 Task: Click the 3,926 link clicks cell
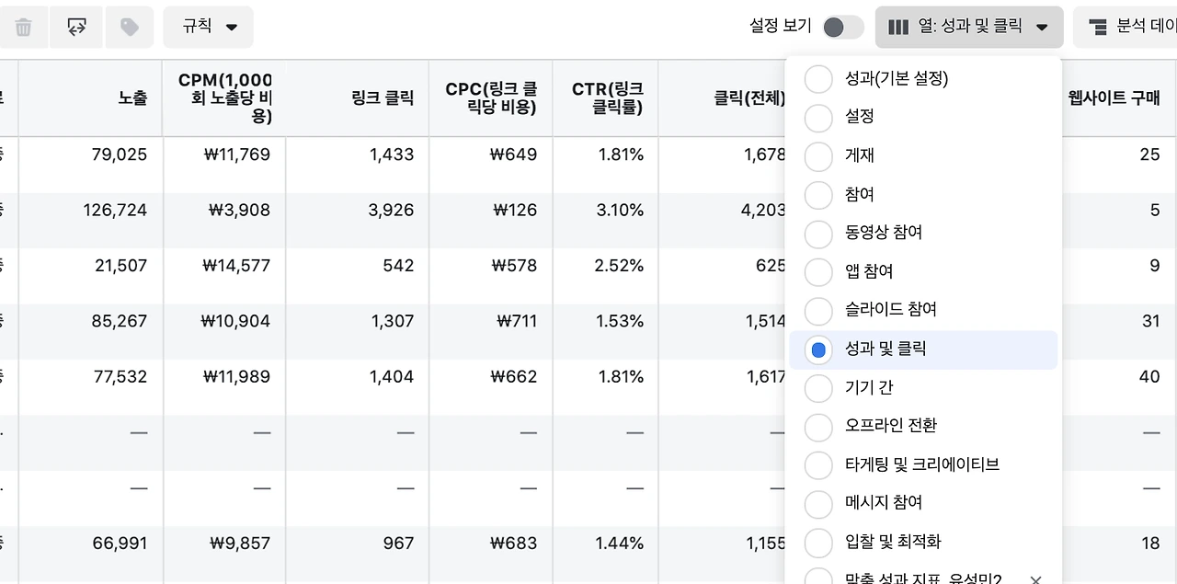[x=392, y=211]
